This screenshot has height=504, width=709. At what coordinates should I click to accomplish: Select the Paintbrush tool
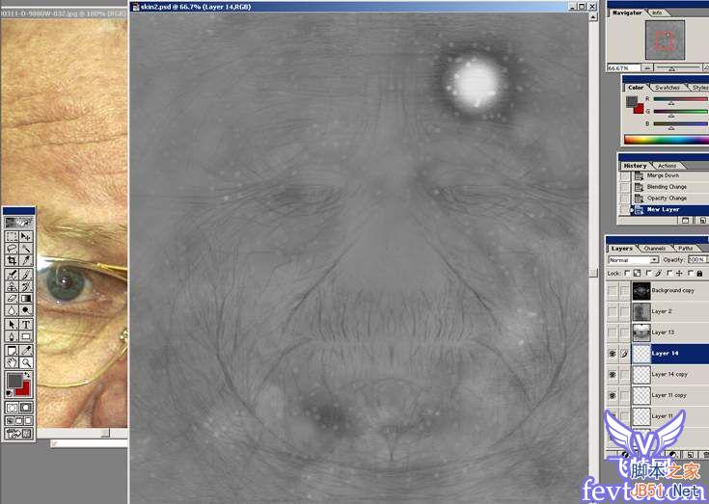tap(26, 275)
